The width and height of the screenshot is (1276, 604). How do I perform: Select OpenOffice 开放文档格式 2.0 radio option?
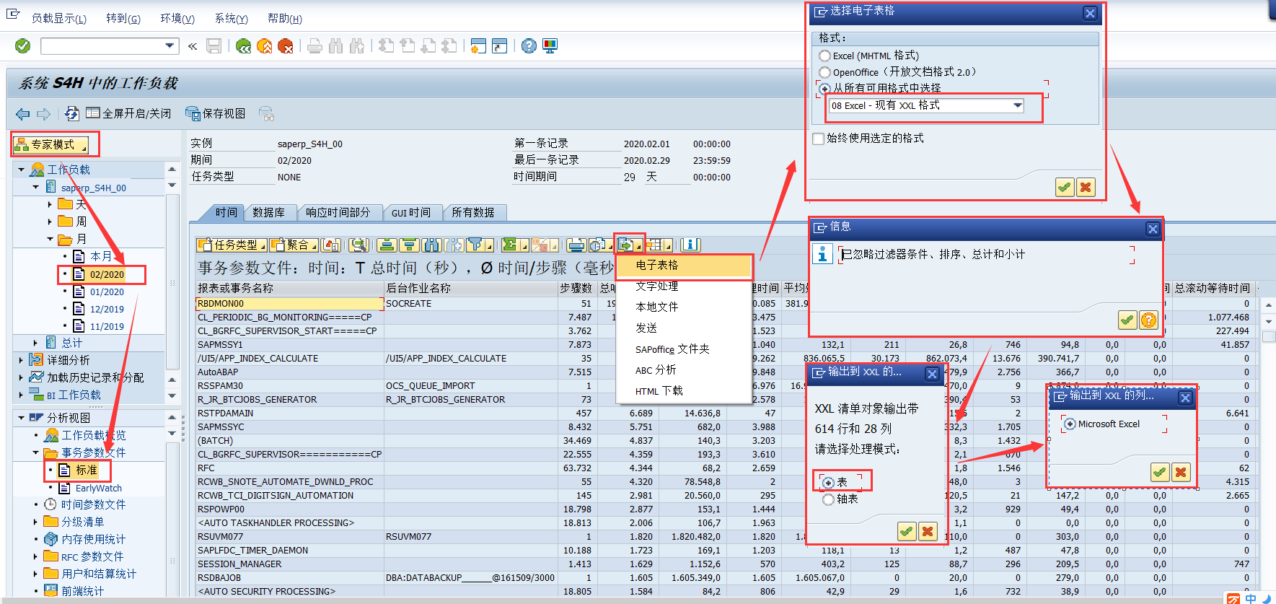(824, 72)
